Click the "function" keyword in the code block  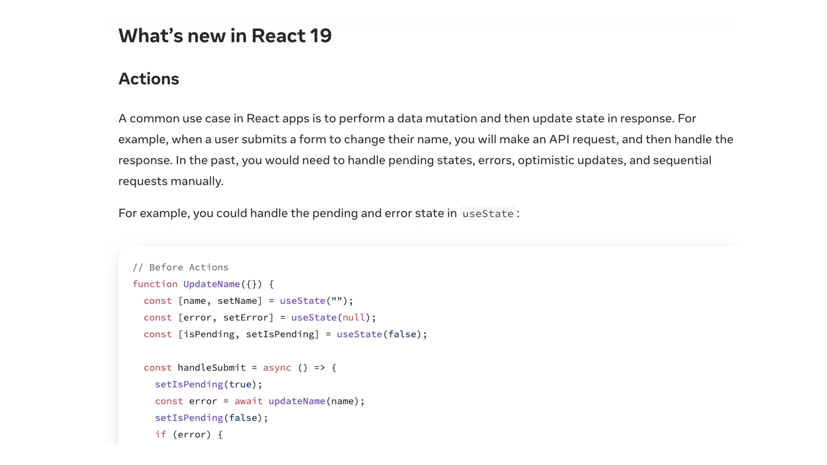click(x=155, y=284)
